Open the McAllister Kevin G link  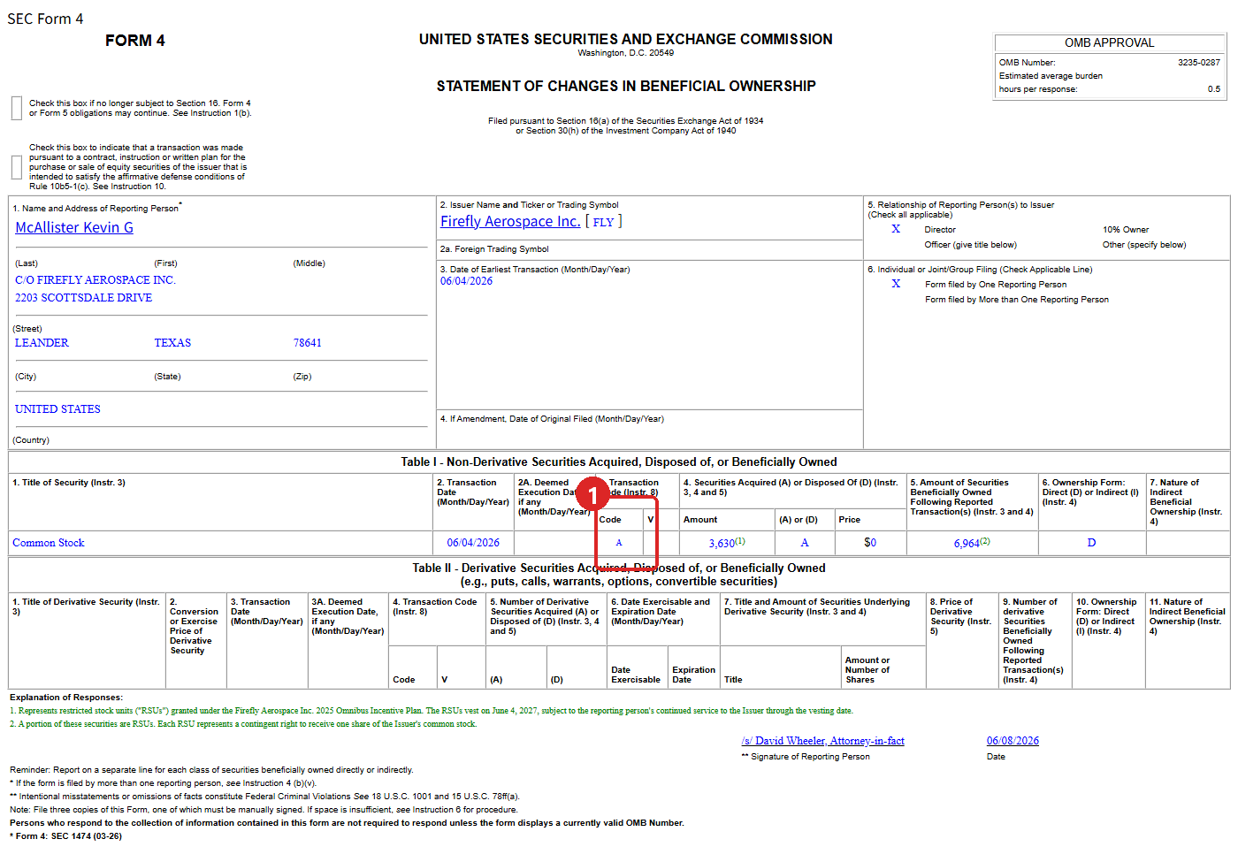74,227
